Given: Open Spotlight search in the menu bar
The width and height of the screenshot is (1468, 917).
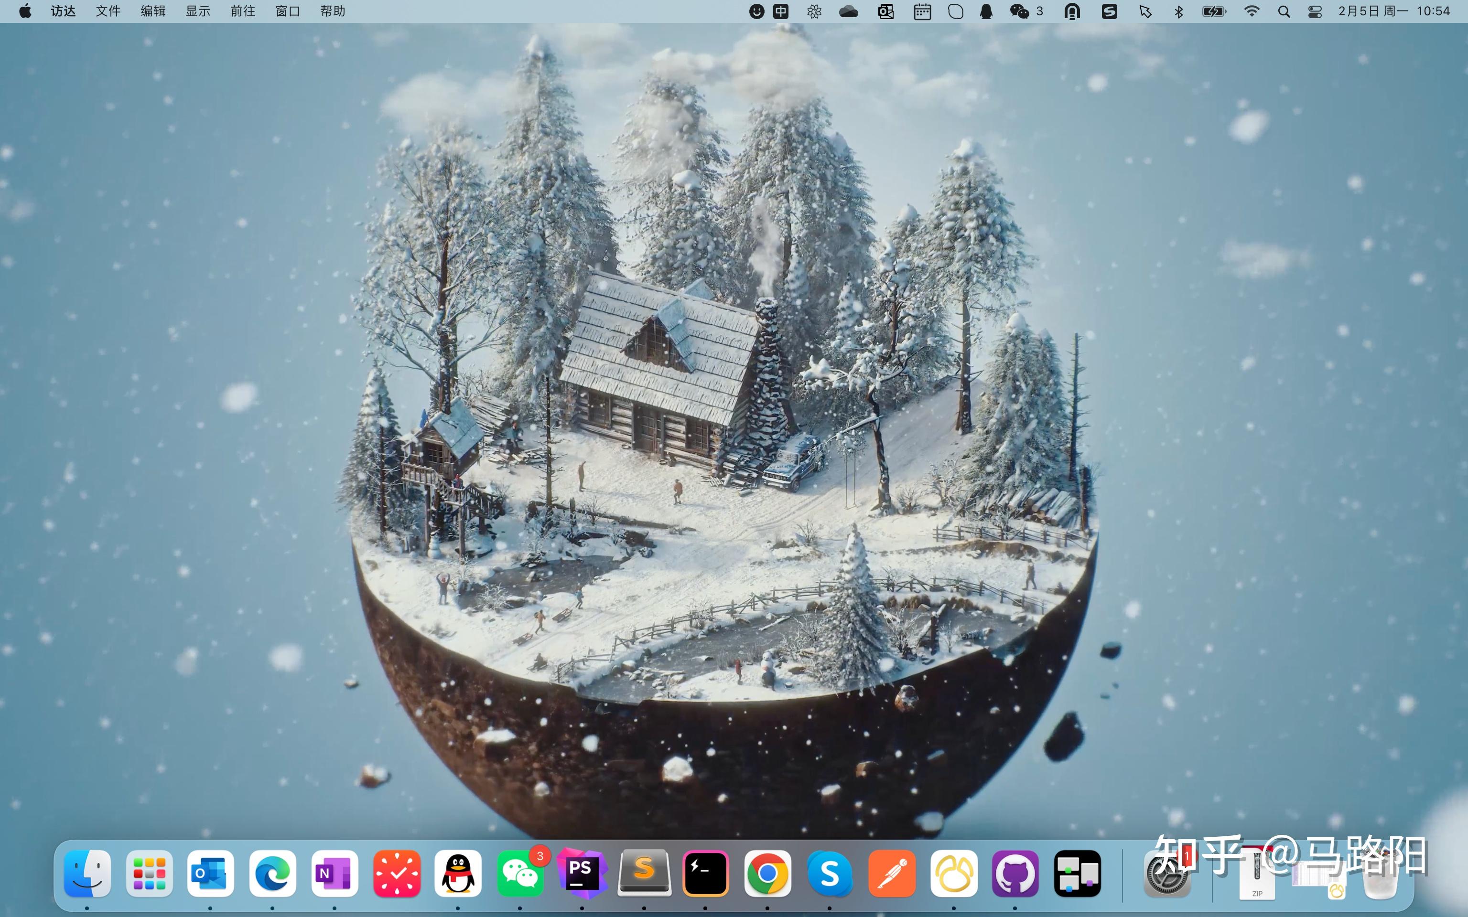Looking at the screenshot, I should pyautogui.click(x=1284, y=11).
